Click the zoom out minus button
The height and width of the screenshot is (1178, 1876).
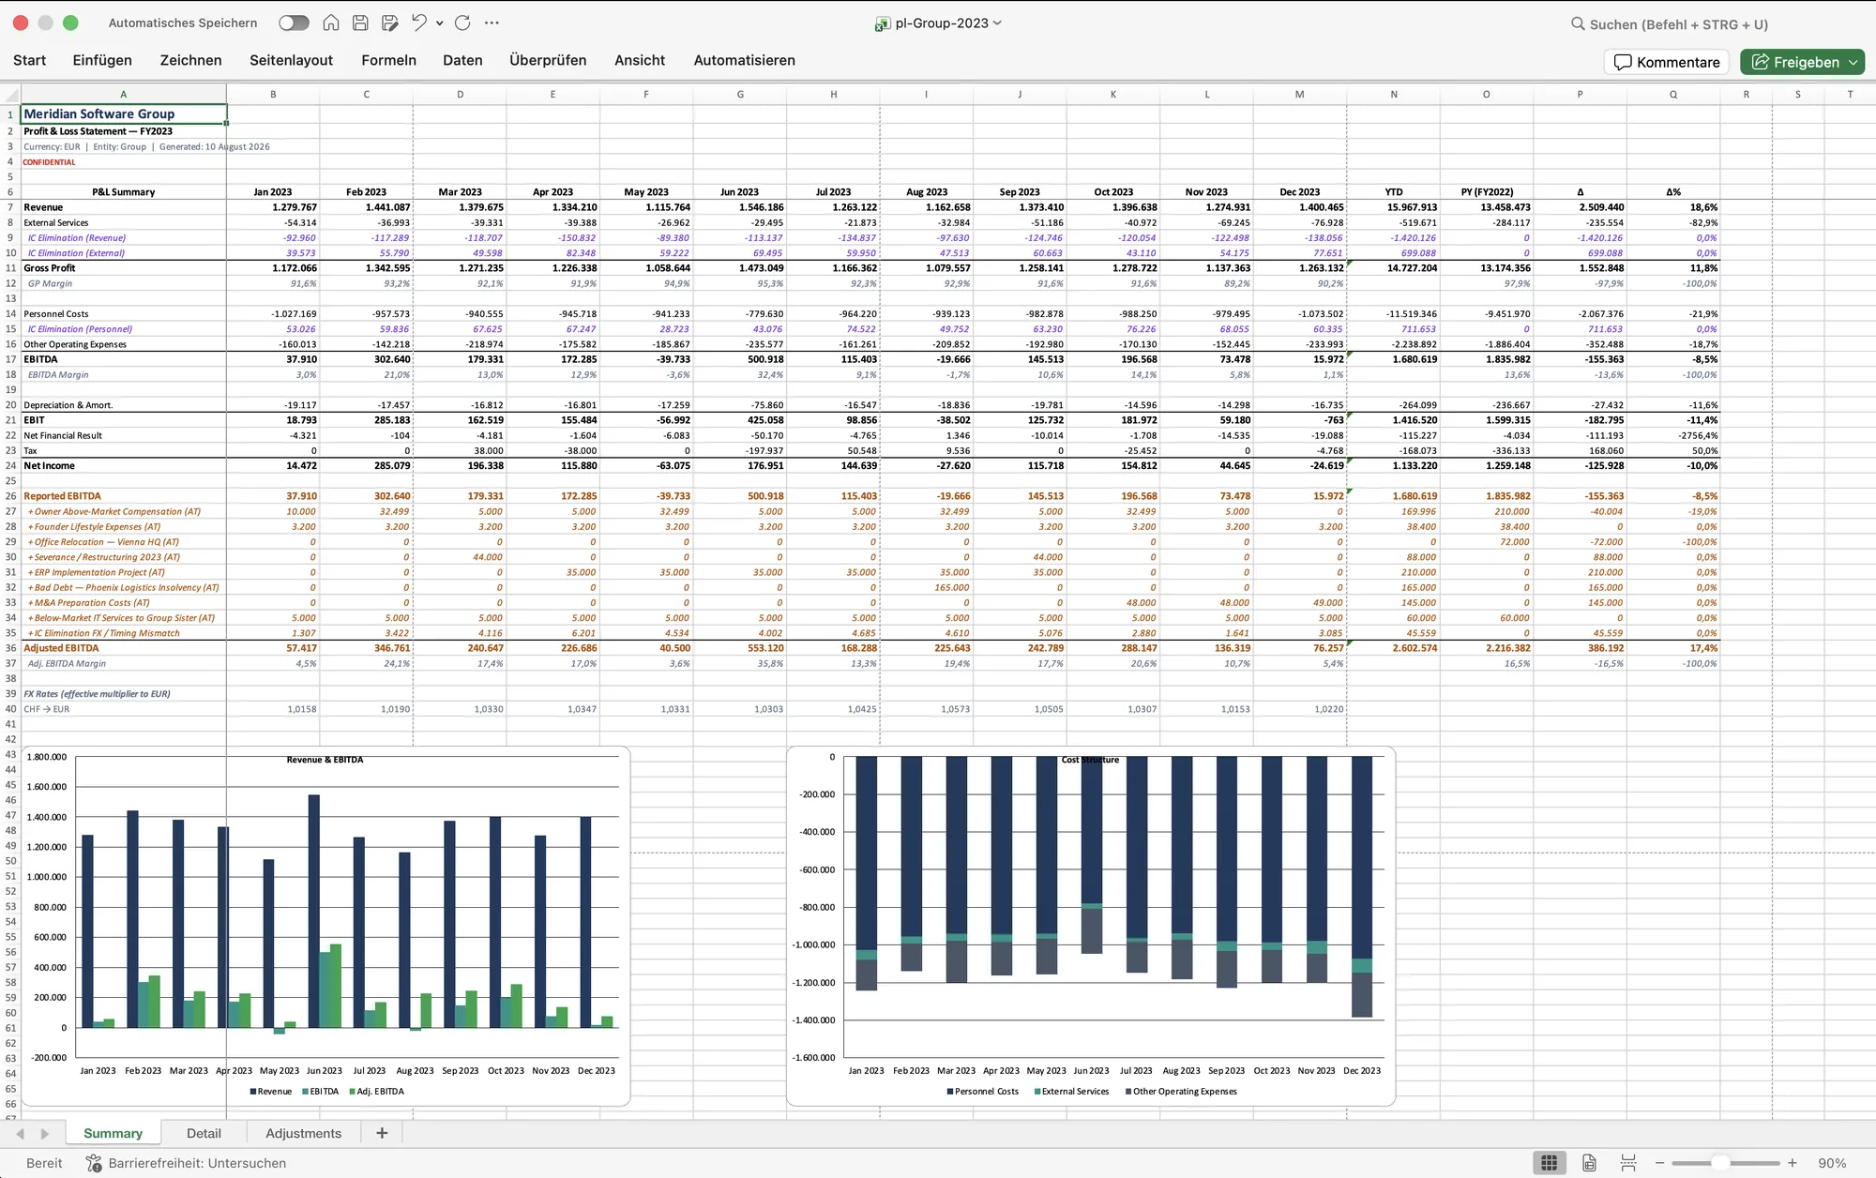[1659, 1163]
